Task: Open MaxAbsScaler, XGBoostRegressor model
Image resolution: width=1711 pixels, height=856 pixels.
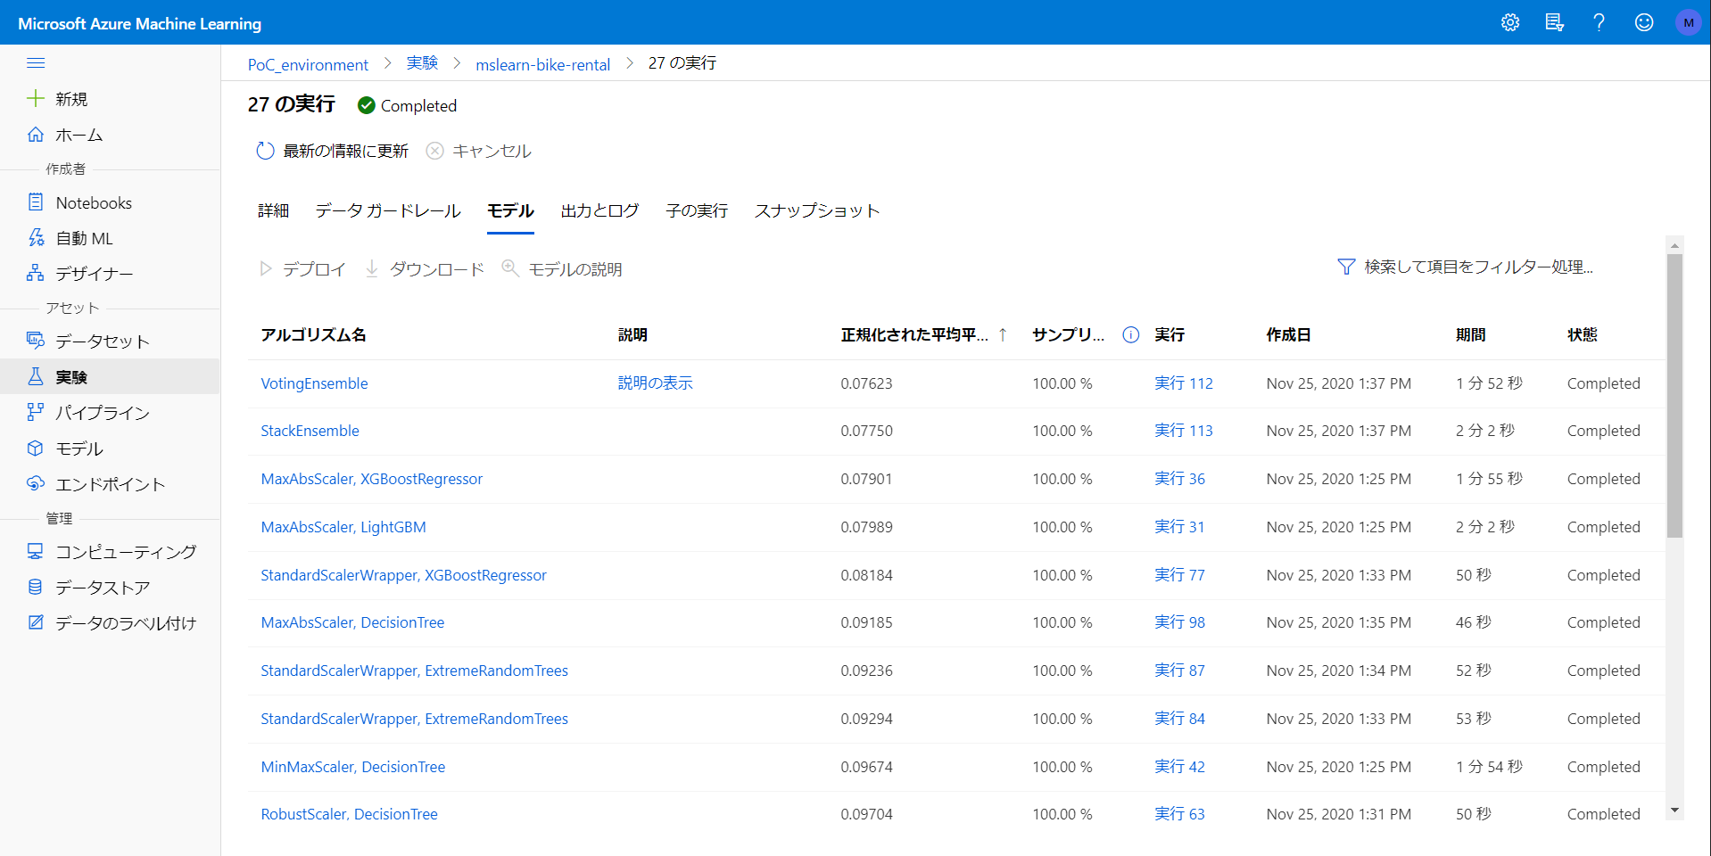Action: [x=371, y=479]
